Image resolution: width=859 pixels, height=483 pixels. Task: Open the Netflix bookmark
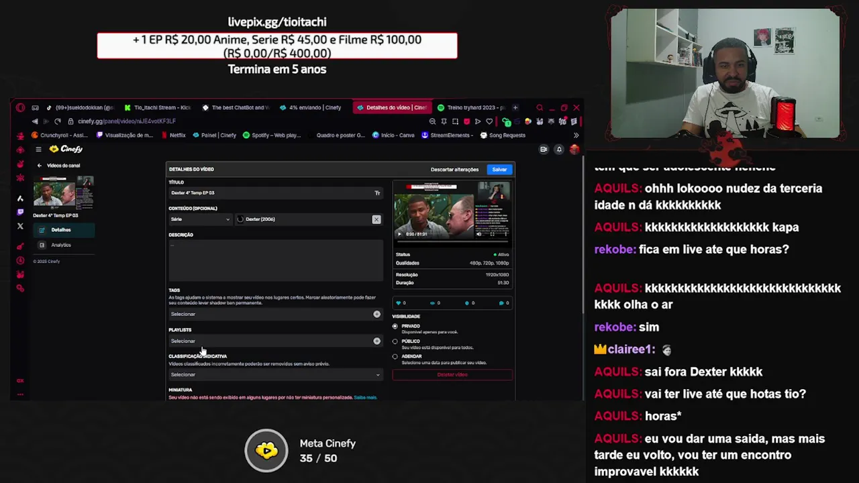tap(173, 136)
